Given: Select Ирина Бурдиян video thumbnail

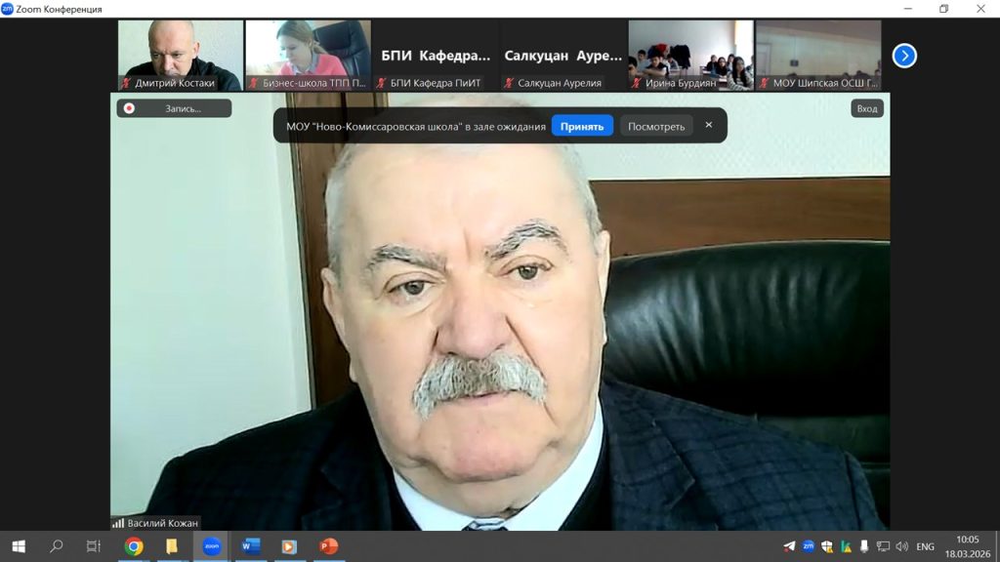Looking at the screenshot, I should click(690, 56).
